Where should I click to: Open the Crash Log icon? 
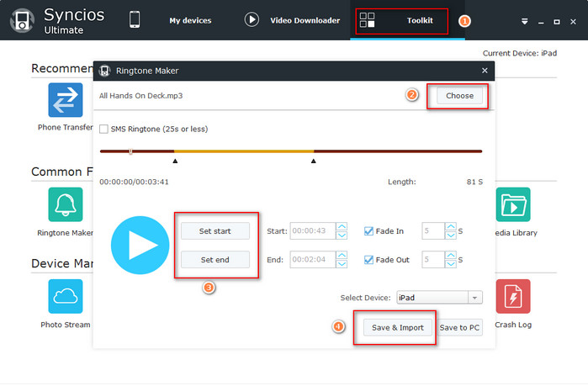512,296
